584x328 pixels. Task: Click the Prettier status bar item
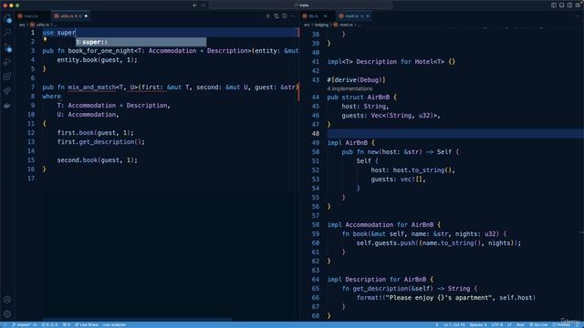tap(560, 324)
